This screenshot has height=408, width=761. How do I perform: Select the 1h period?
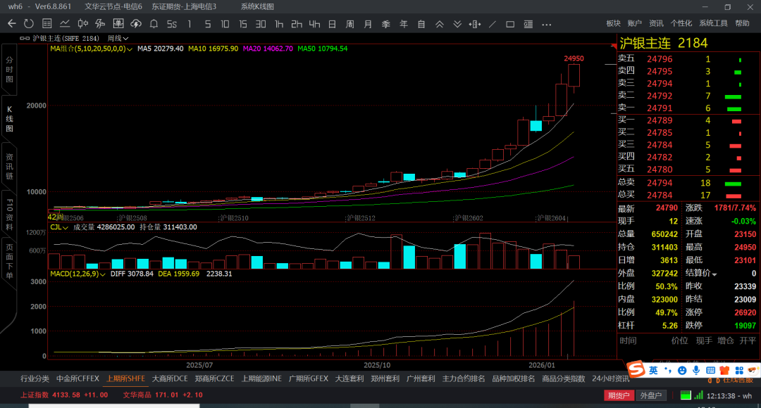(x=279, y=24)
